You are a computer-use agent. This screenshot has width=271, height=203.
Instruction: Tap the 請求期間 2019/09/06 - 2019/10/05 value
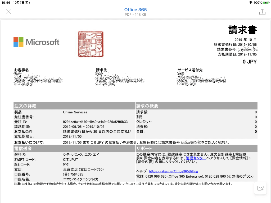[84, 127]
